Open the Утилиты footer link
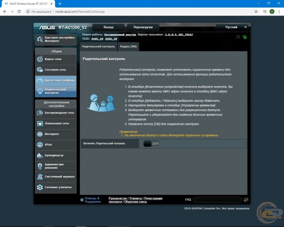This screenshot has height=227, width=284. tap(136, 199)
